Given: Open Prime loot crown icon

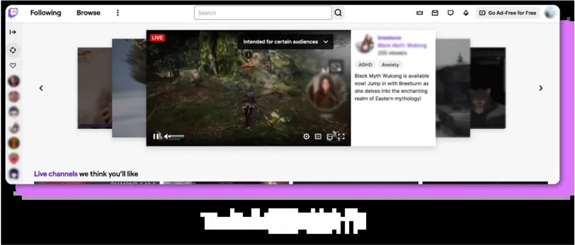Looking at the screenshot, I should (420, 13).
